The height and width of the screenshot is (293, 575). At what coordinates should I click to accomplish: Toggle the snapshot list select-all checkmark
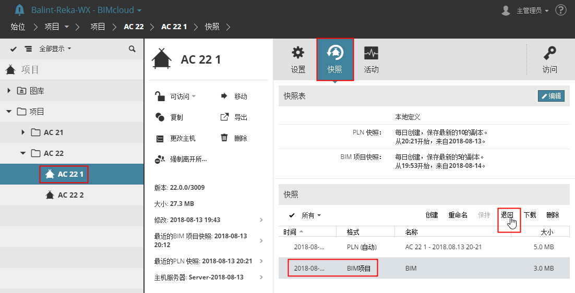[292, 215]
